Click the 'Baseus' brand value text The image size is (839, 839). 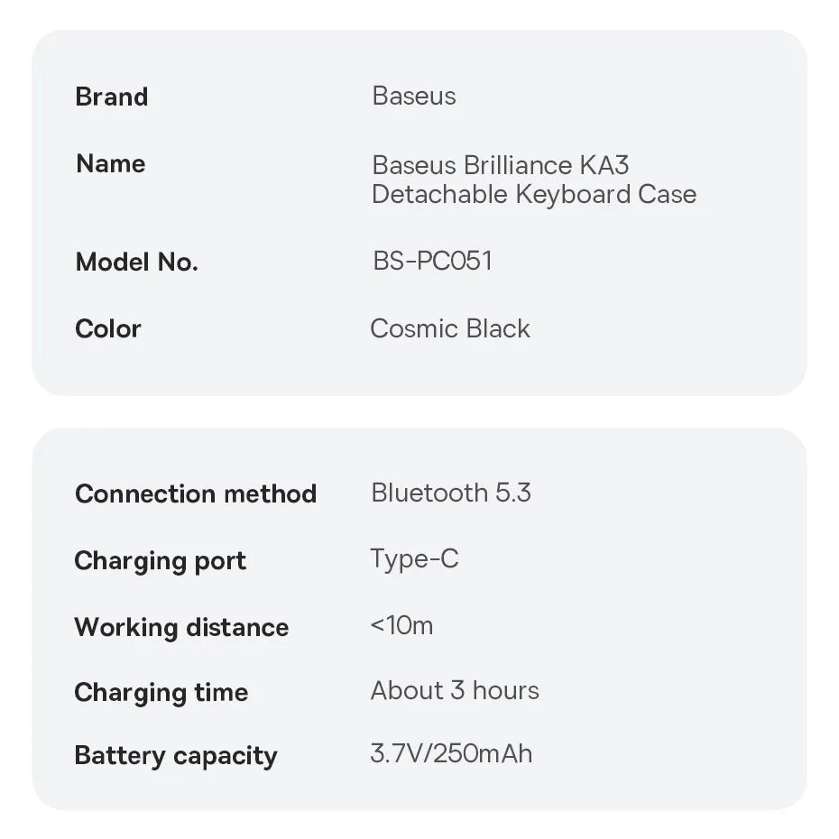414,97
